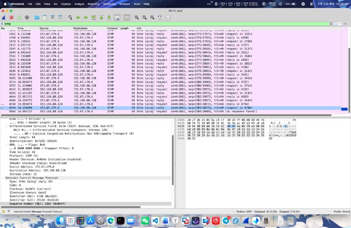Select the Time to Live: 49 line
351x228 pixels.
[22, 152]
